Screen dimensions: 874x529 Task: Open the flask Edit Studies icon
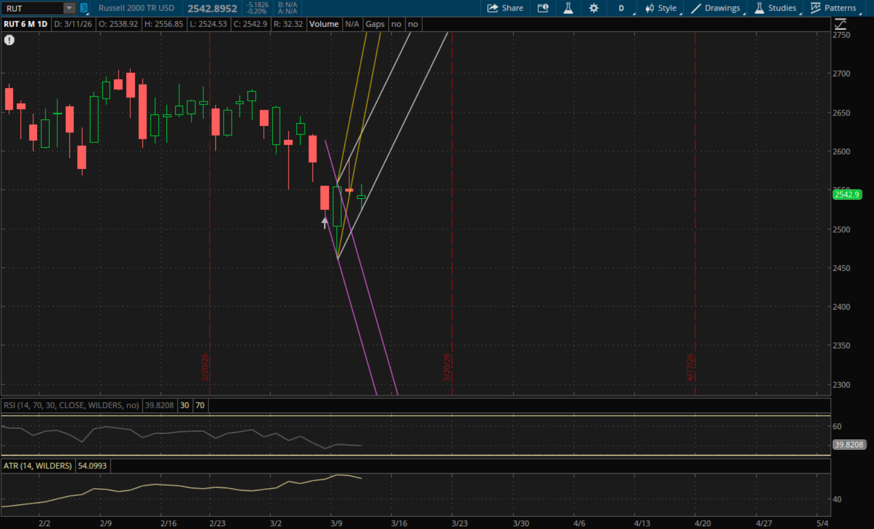tap(568, 8)
